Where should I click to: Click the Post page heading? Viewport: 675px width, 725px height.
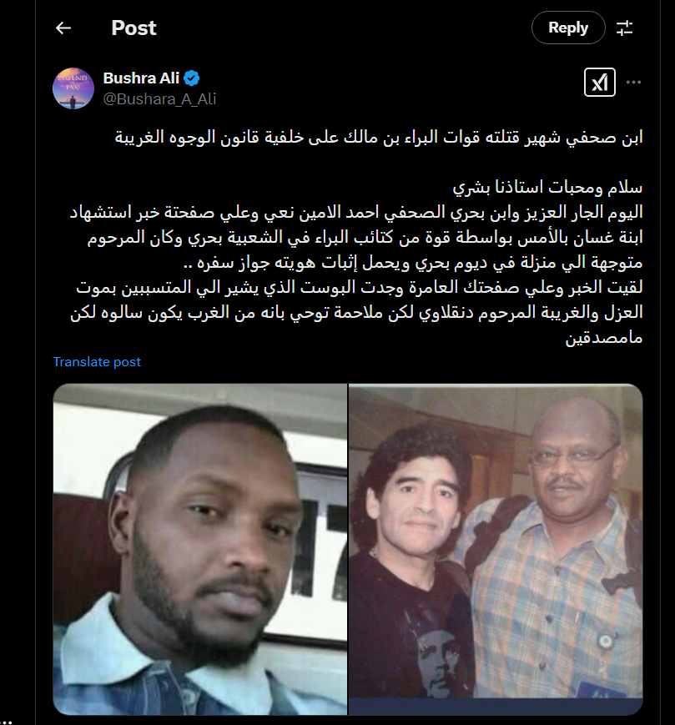click(133, 28)
